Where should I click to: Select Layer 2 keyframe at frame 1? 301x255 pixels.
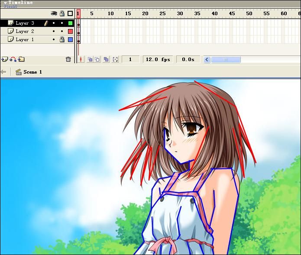click(78, 32)
